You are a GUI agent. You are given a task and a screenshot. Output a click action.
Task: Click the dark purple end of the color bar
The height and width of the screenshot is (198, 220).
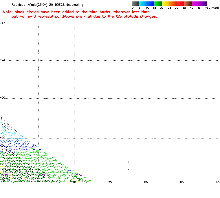pos(206,3)
